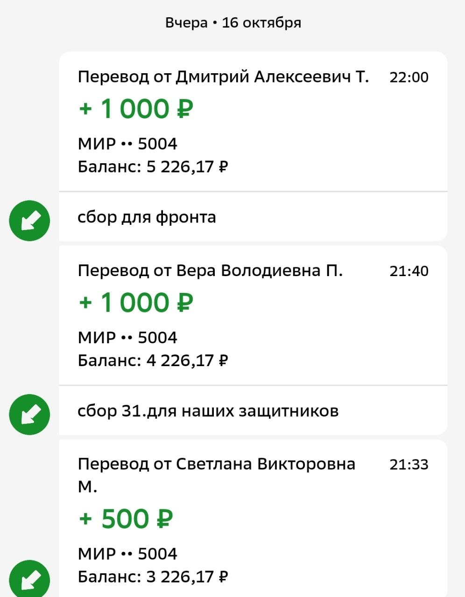Click the 22:00 timestamp
465x597 pixels.
coord(409,77)
